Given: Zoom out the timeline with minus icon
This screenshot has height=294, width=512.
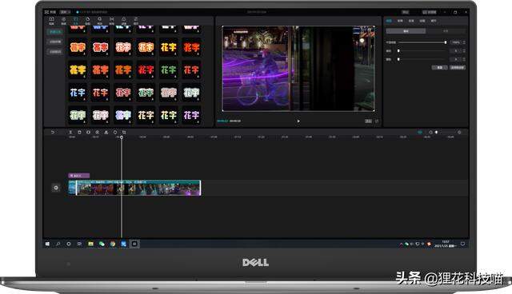Looking at the screenshot, I should click(430, 133).
